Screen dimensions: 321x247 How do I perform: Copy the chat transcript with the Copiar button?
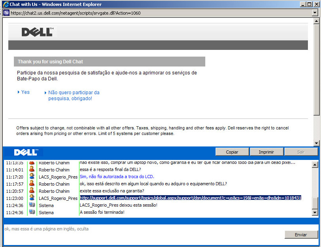pyautogui.click(x=232, y=152)
